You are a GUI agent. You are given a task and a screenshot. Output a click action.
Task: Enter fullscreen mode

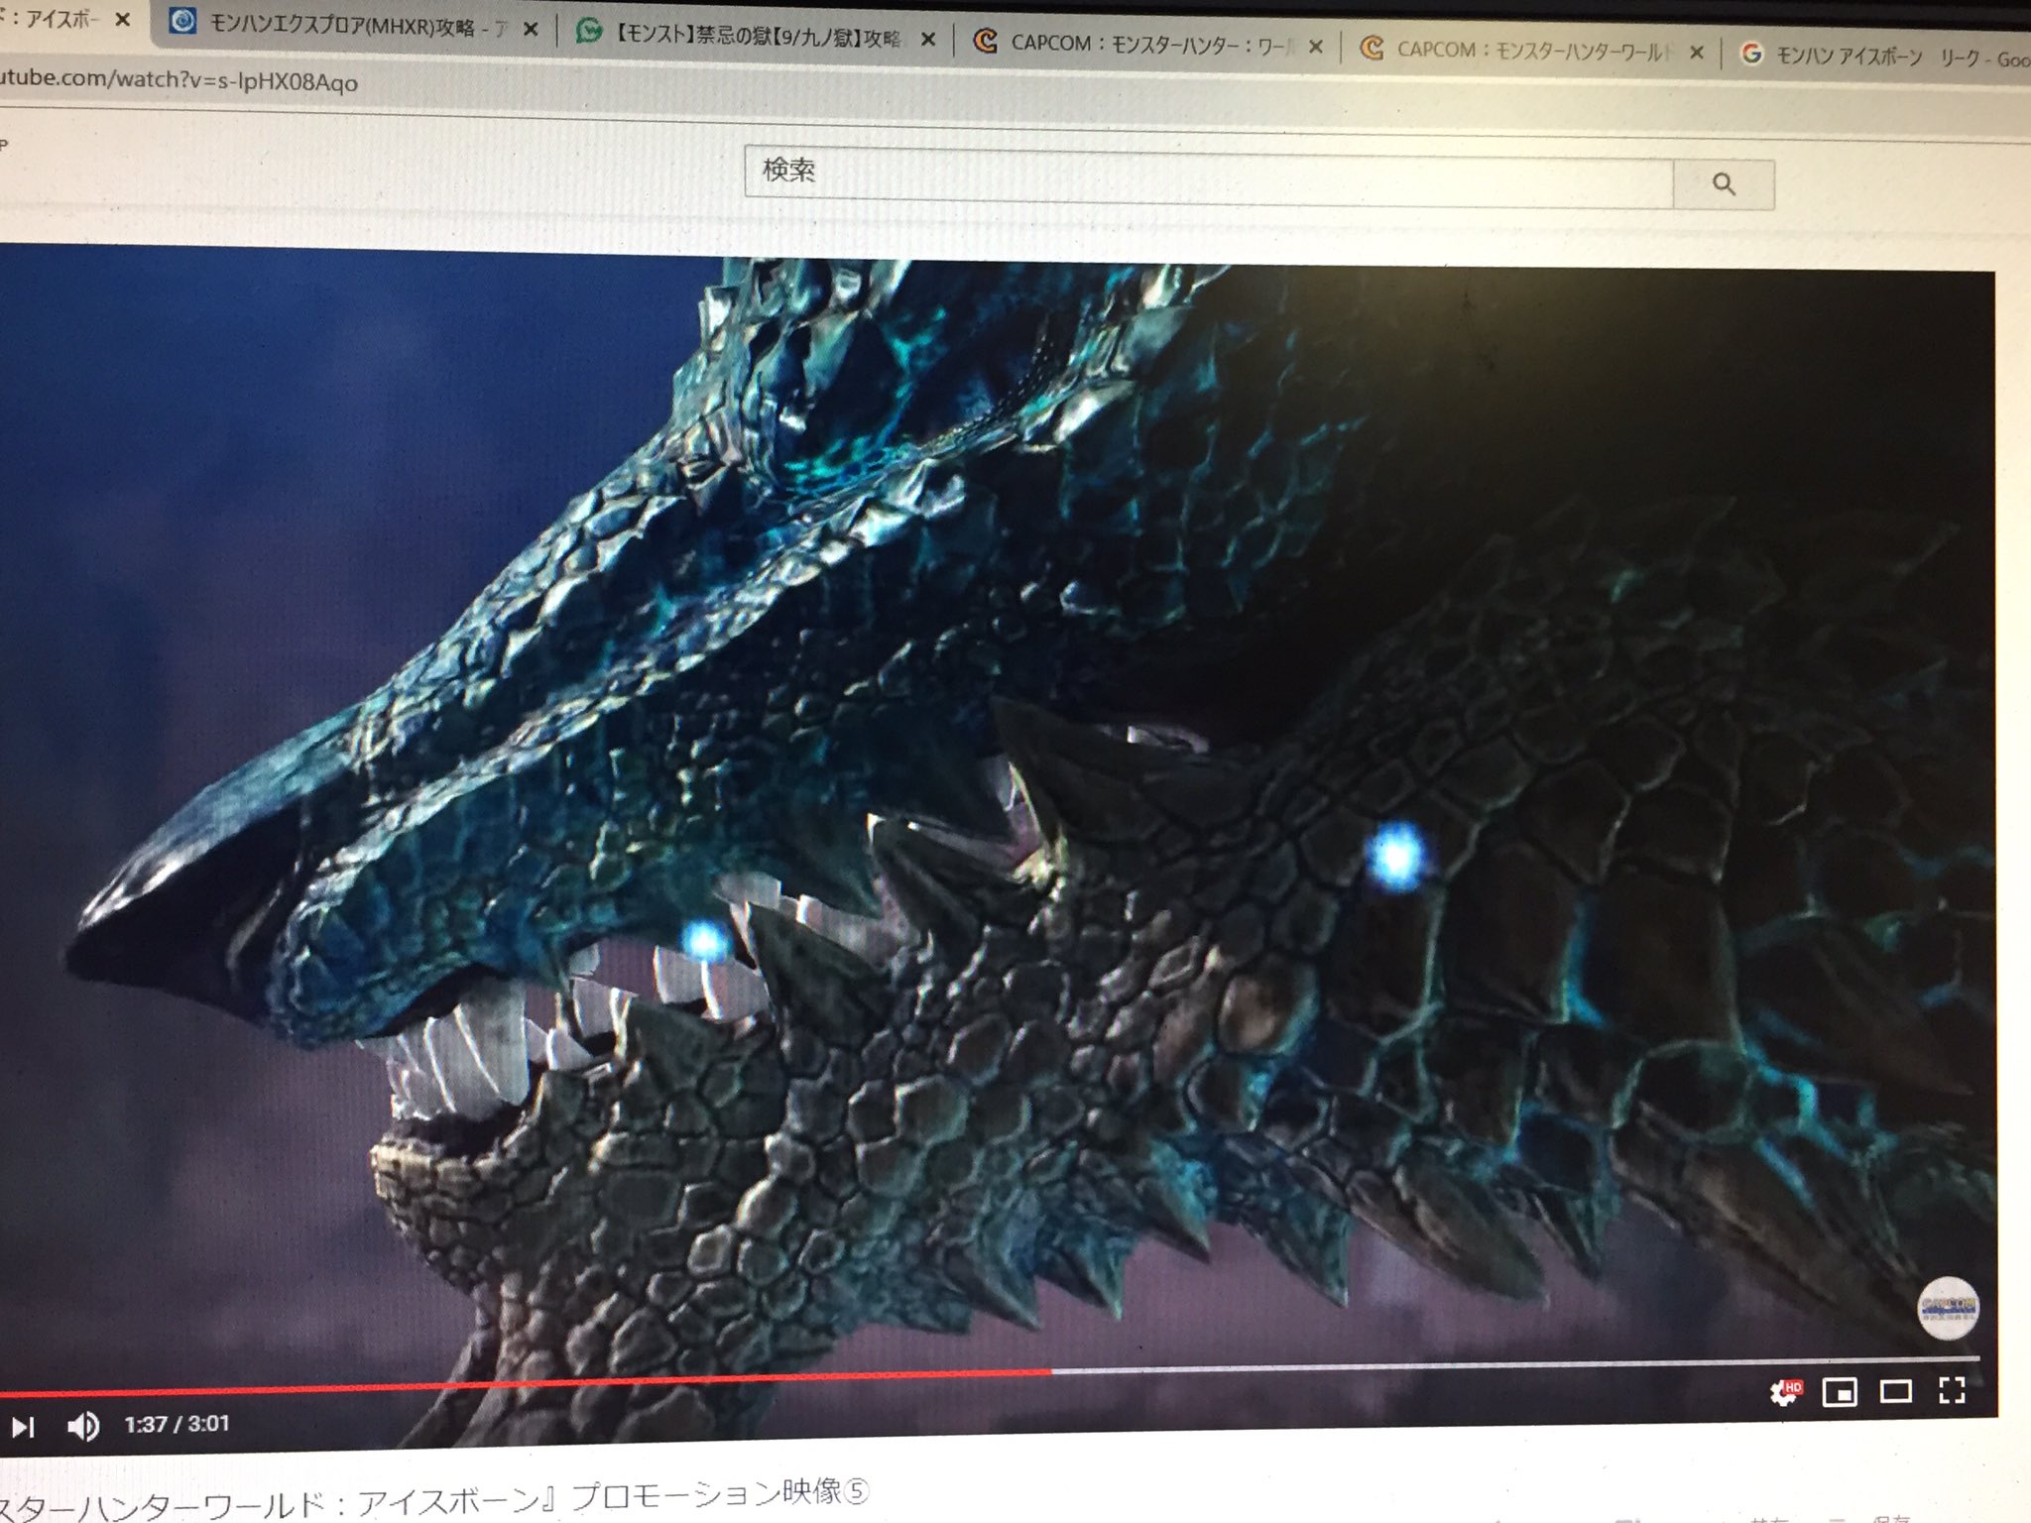point(1952,1391)
